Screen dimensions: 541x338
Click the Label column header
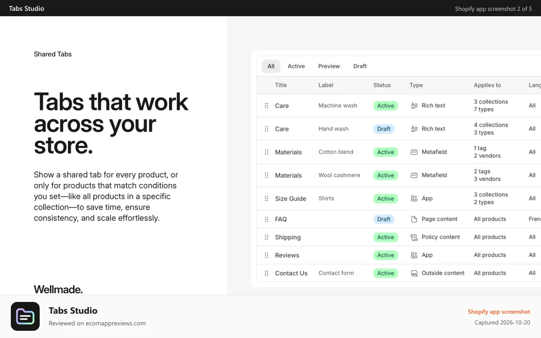click(326, 85)
